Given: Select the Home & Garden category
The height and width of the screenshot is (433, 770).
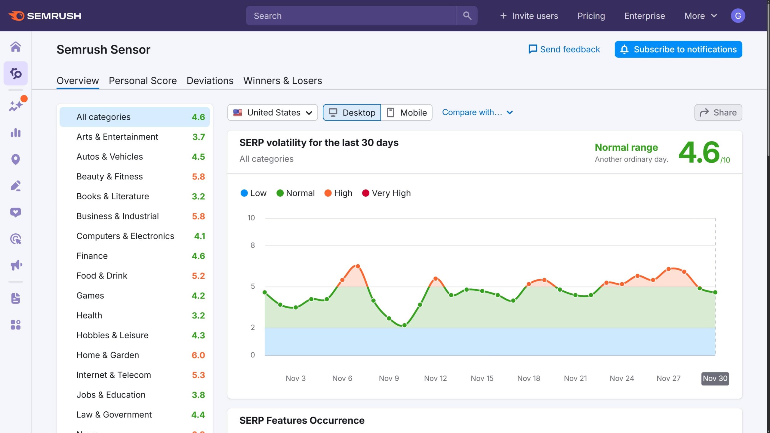Looking at the screenshot, I should click(108, 355).
